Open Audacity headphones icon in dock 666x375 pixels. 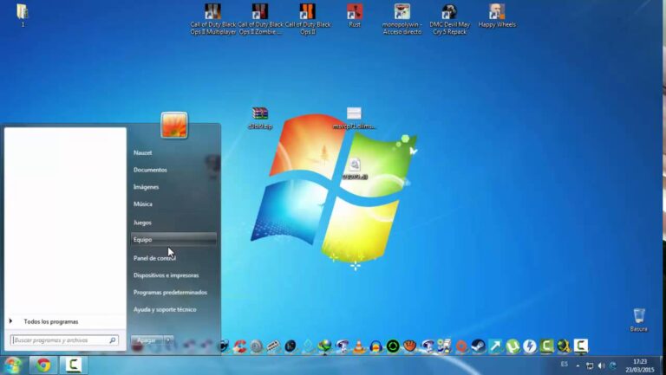pos(375,346)
